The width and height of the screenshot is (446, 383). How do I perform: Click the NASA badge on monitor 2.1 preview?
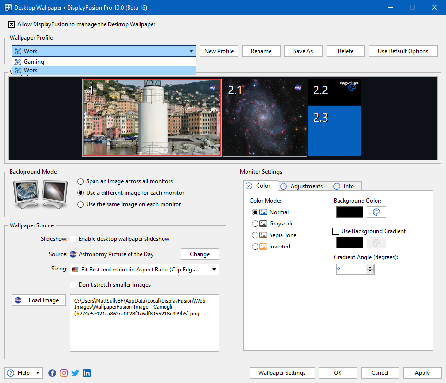pyautogui.click(x=298, y=88)
